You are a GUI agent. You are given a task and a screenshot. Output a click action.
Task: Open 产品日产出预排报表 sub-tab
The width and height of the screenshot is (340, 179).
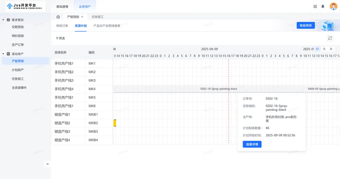pos(107,26)
